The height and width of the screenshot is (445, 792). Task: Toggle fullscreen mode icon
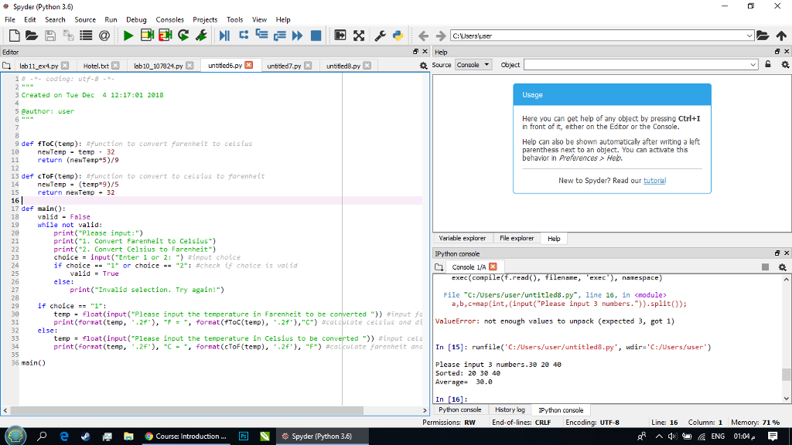[359, 36]
